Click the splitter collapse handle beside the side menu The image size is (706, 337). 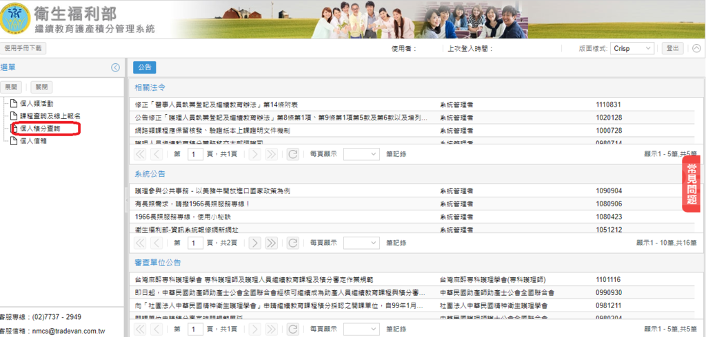pyautogui.click(x=127, y=199)
